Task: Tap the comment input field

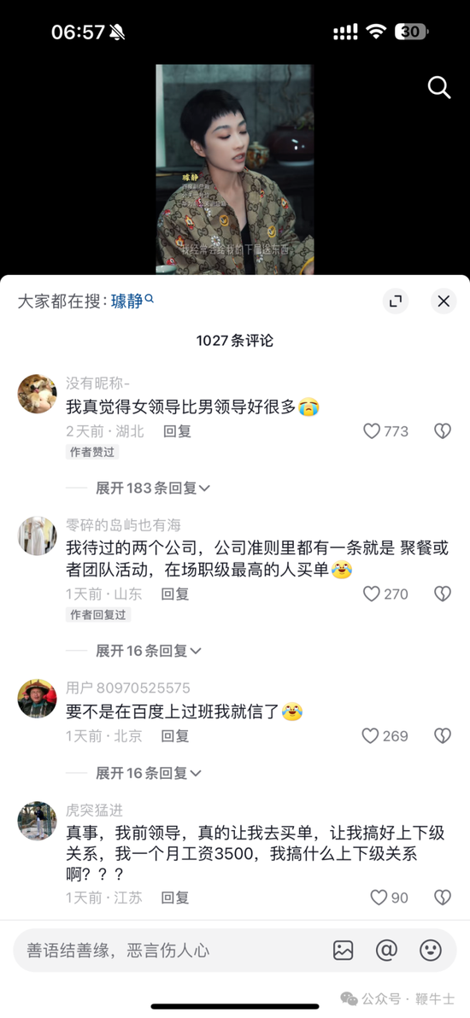Action: click(x=170, y=951)
